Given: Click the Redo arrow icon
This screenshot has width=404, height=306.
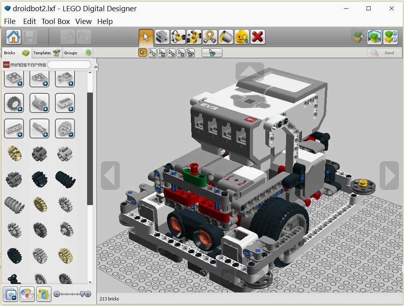Looking at the screenshot, I should coord(84,37).
